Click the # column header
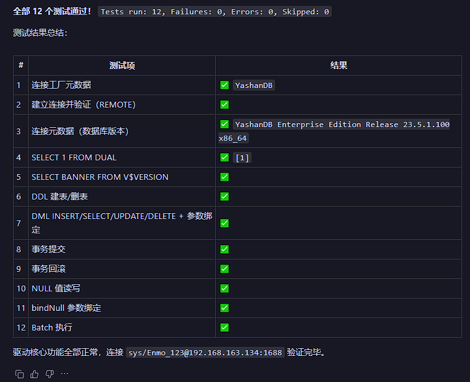The height and width of the screenshot is (382, 470). (x=21, y=66)
